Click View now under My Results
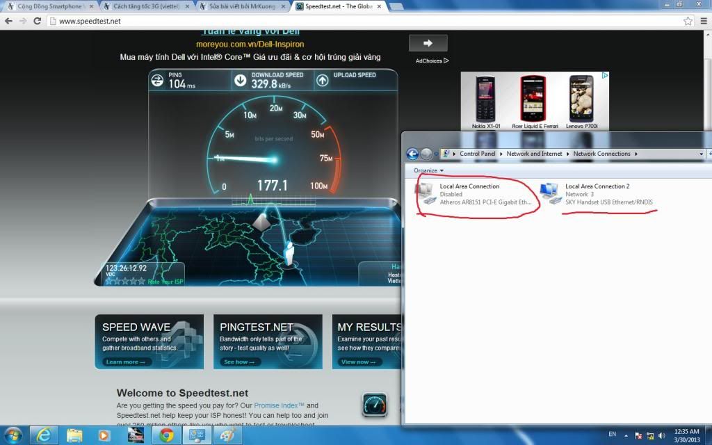The width and height of the screenshot is (712, 445). (358, 362)
